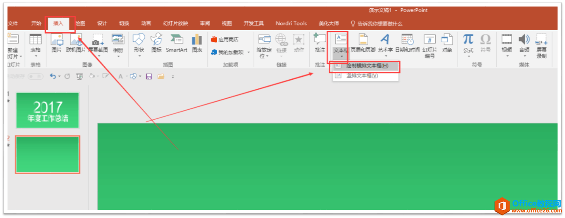Start 屏幕录制 screen recording
565x218 pixels.
coord(541,46)
